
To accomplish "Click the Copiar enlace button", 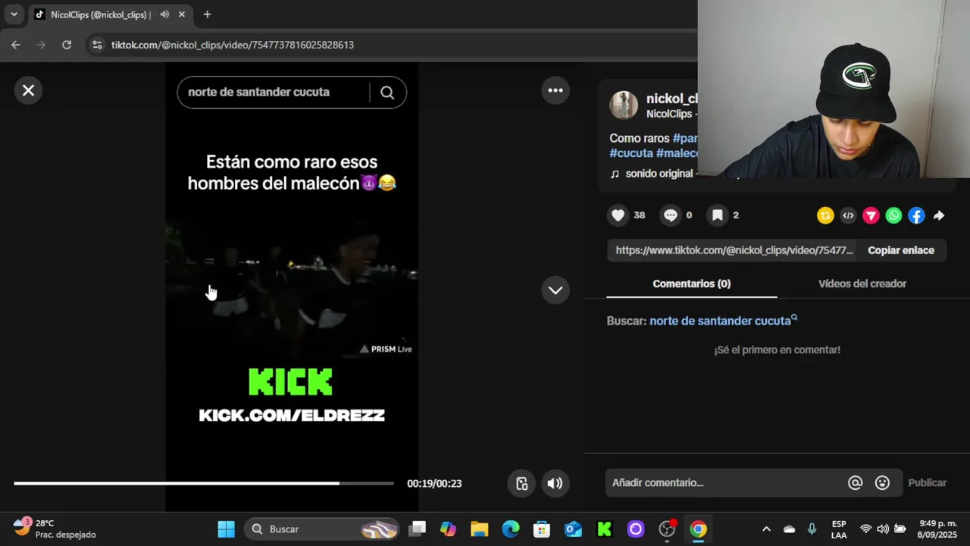I will point(901,250).
